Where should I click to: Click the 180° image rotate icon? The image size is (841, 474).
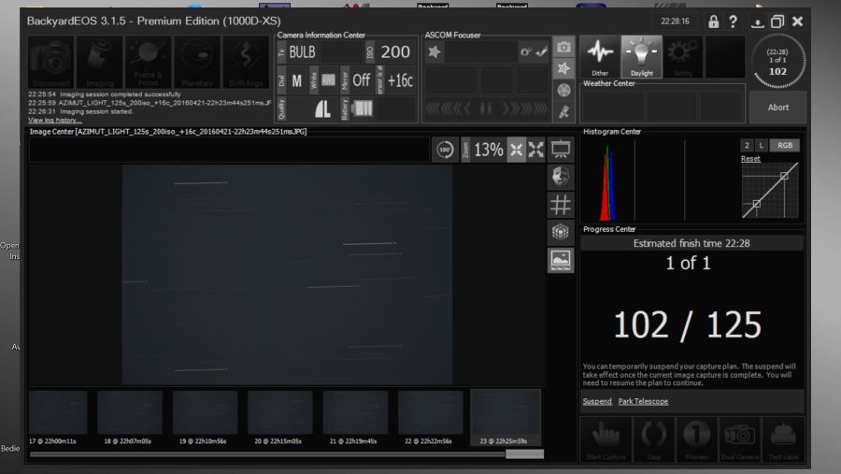coord(445,150)
